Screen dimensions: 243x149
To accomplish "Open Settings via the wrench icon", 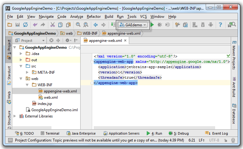I will 177,25.
